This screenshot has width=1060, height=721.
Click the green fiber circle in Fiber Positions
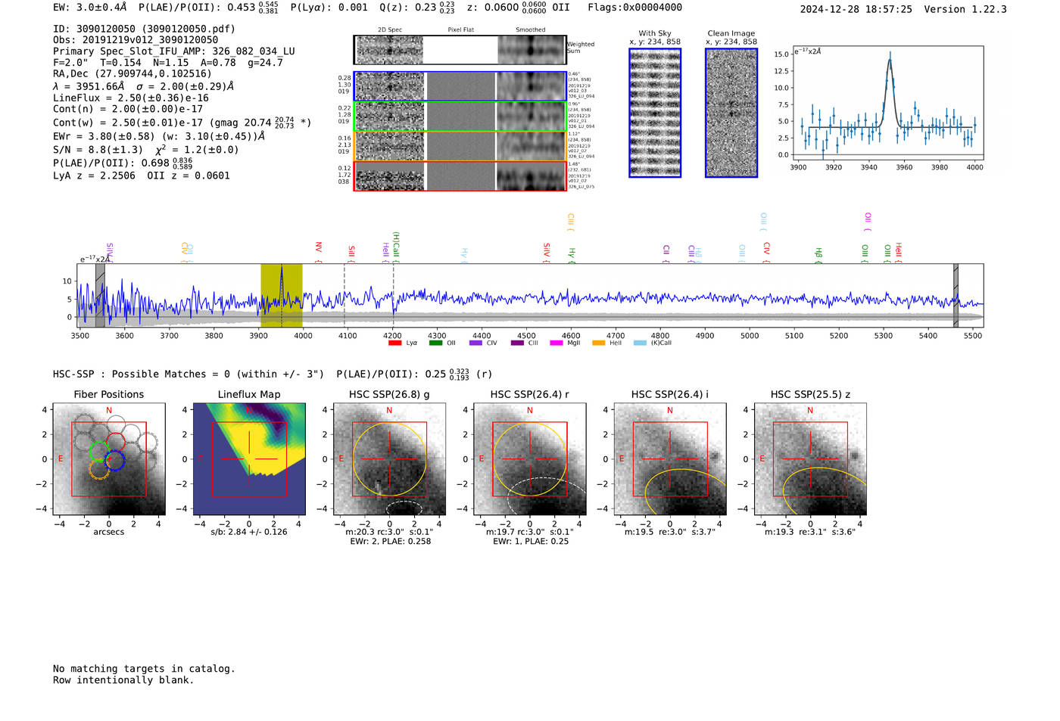99,452
